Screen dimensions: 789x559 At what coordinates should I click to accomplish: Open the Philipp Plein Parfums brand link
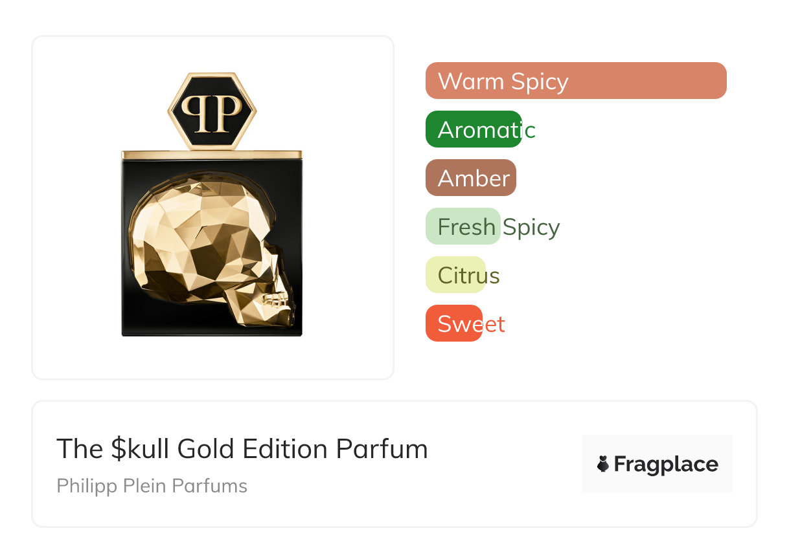[x=152, y=486]
